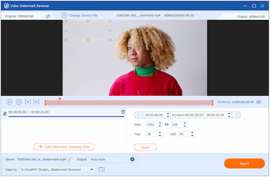The image size is (270, 177).
Task: Increase Left value with up arrow
Action: click(192, 133)
